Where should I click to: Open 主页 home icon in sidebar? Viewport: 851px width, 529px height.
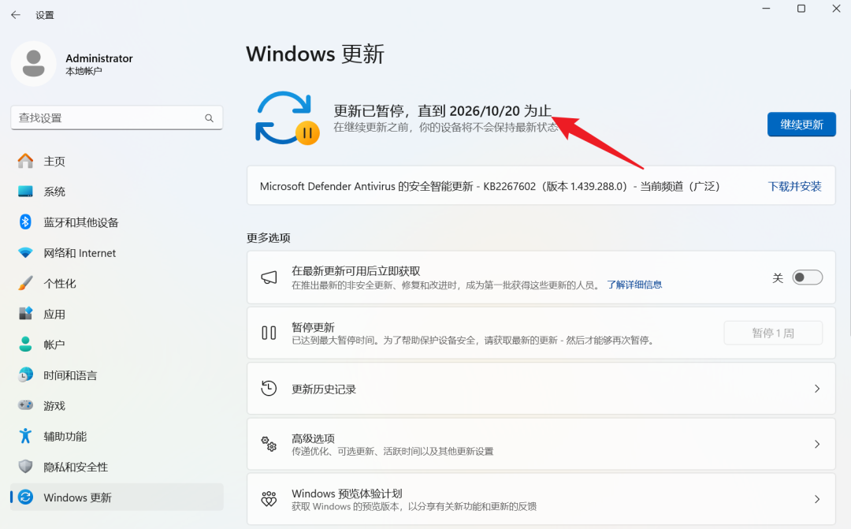tap(26, 162)
